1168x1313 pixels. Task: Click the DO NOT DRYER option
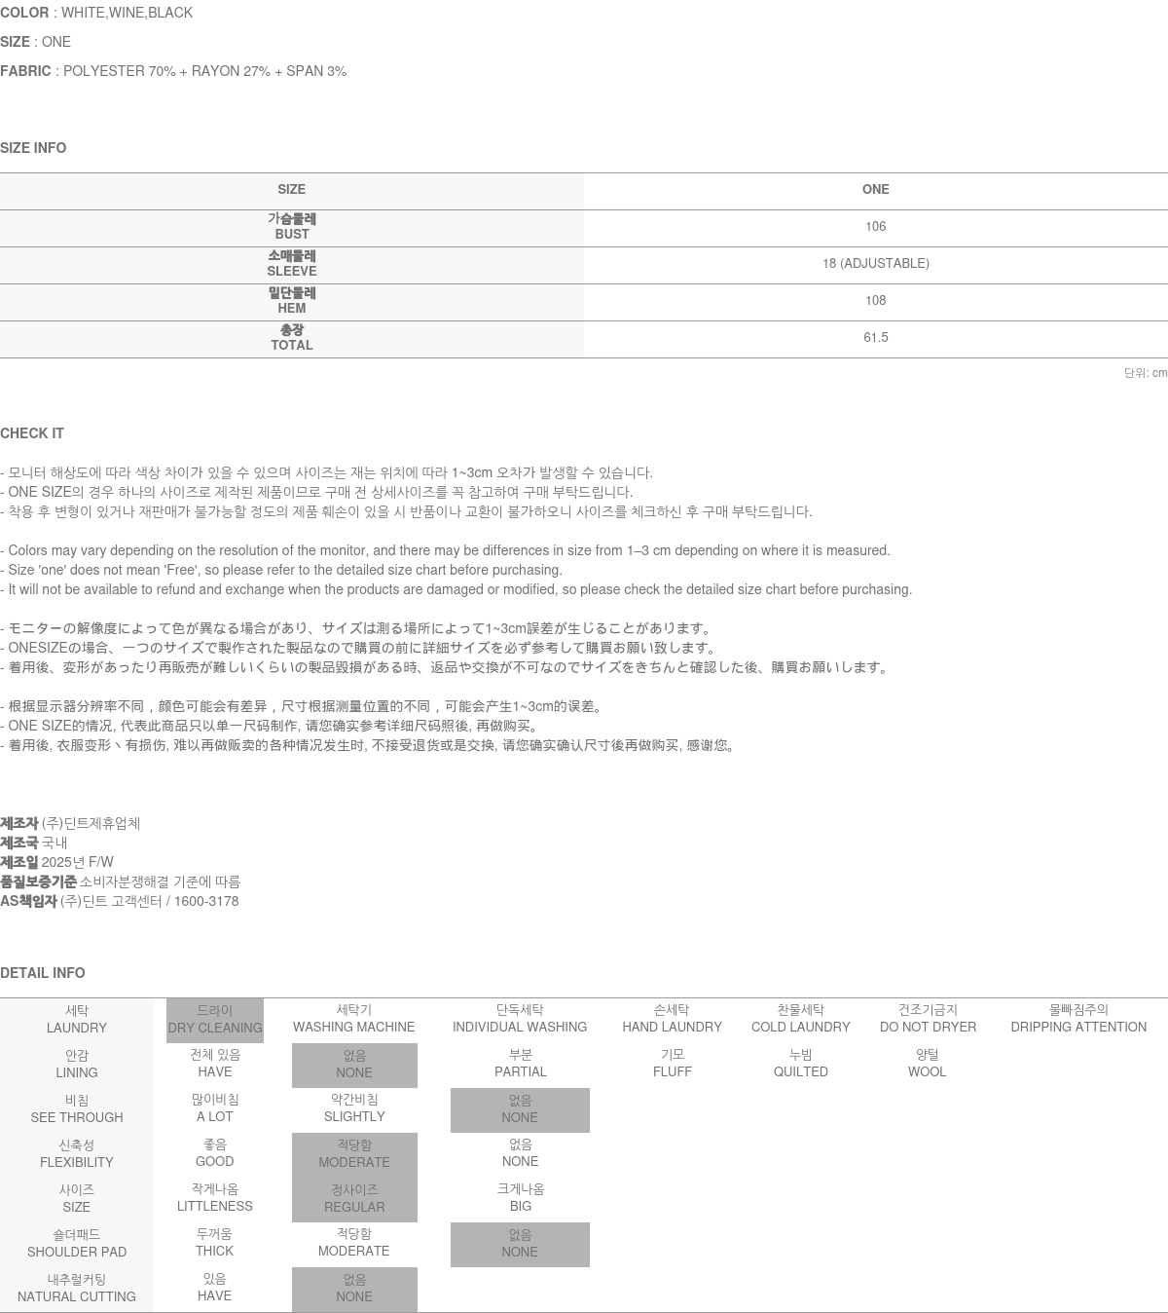tap(928, 1019)
